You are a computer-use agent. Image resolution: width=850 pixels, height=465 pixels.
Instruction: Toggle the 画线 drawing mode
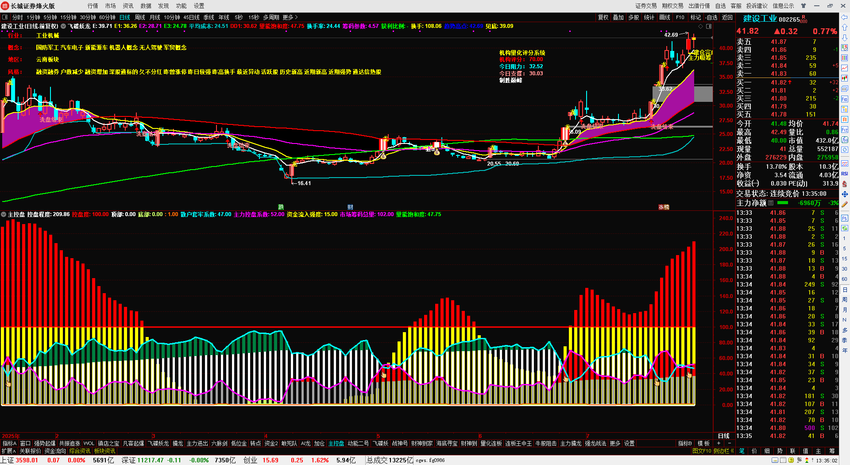(665, 17)
